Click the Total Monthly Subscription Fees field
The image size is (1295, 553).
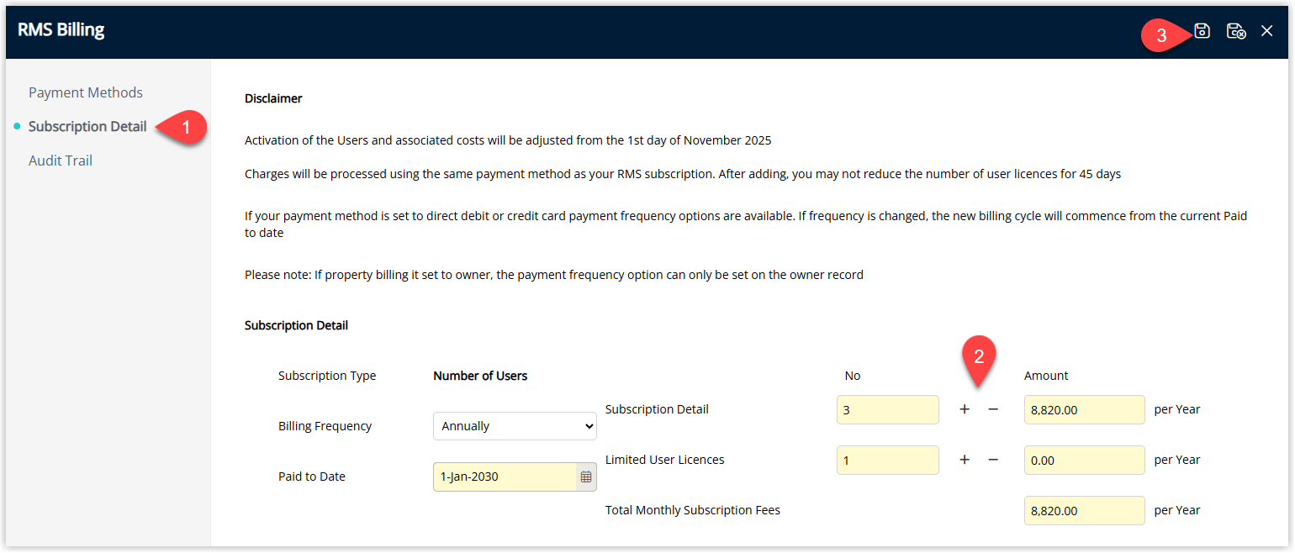click(1085, 510)
